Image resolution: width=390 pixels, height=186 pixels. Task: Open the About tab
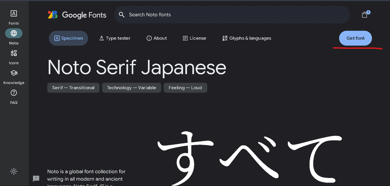pos(157,38)
